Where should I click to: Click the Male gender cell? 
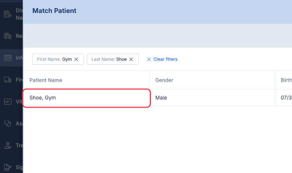pos(161,98)
